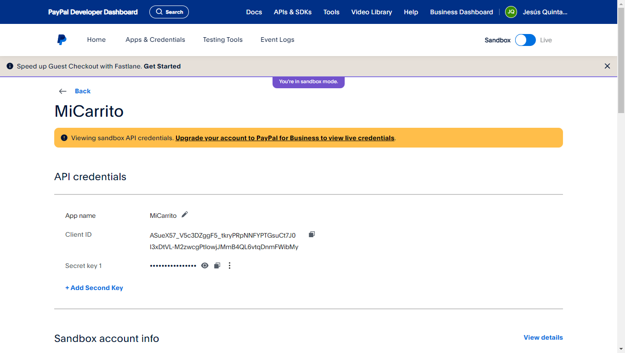Click the PayPal logo icon
Image resolution: width=625 pixels, height=353 pixels.
[62, 40]
